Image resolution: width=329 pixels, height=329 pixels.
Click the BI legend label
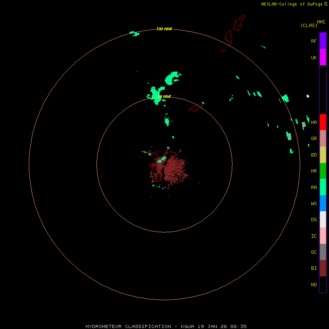pos(314,268)
